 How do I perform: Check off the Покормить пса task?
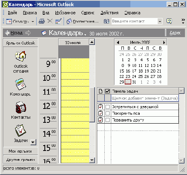108,113
